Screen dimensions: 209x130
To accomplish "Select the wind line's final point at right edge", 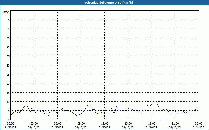I will coord(197,108).
